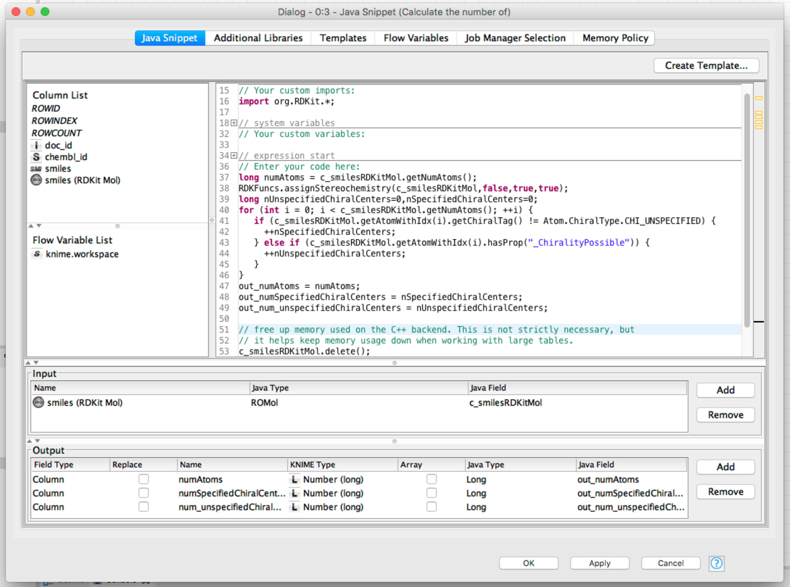The height and width of the screenshot is (587, 790).
Task: Click code line import org.RDKit.*
Action: pos(286,101)
